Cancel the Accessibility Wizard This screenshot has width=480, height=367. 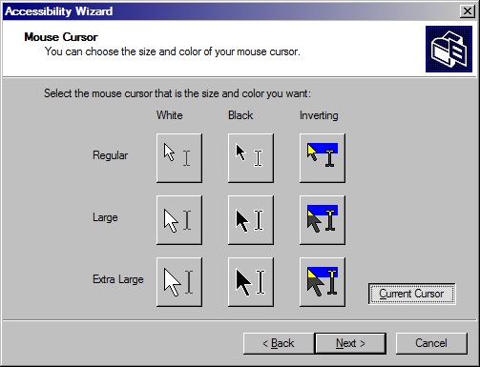tap(431, 343)
